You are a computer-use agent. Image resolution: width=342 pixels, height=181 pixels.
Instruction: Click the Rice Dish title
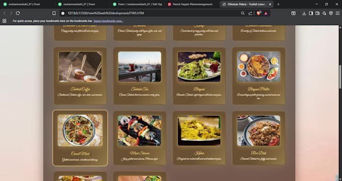click(259, 153)
